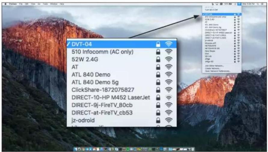Open Spotlight search in the menu bar
268x152 pixels.
258,4
